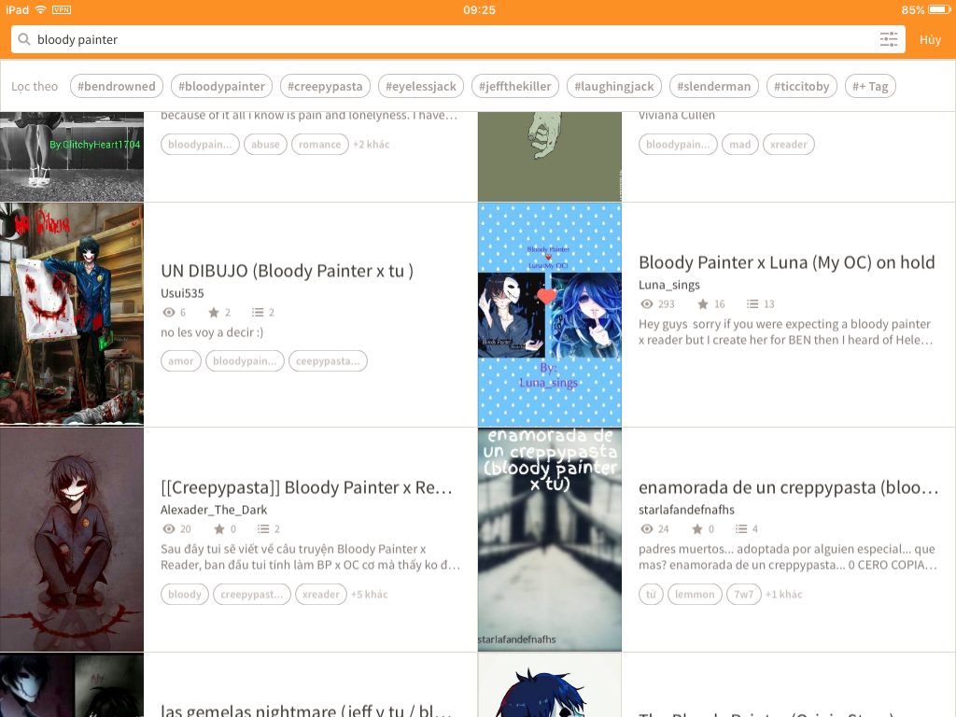
Task: Tap the Wi-Fi status icon
Action: (41, 9)
